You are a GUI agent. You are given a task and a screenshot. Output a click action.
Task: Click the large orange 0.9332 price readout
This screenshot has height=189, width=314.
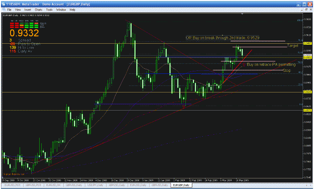(24, 33)
